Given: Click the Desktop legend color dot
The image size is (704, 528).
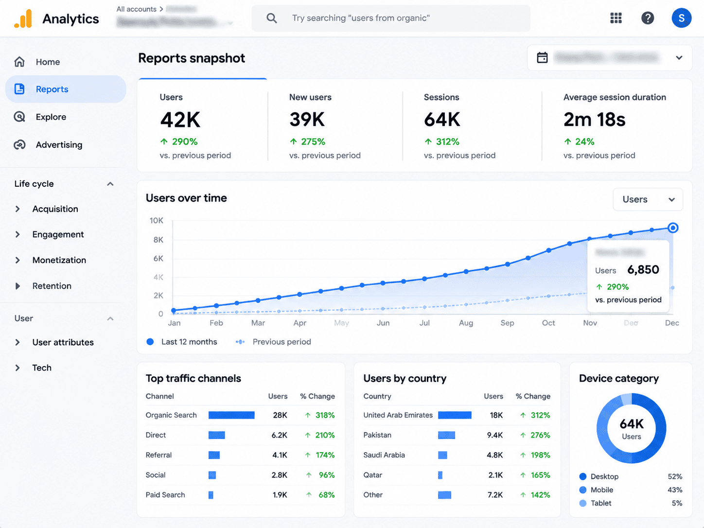Looking at the screenshot, I should [x=583, y=476].
